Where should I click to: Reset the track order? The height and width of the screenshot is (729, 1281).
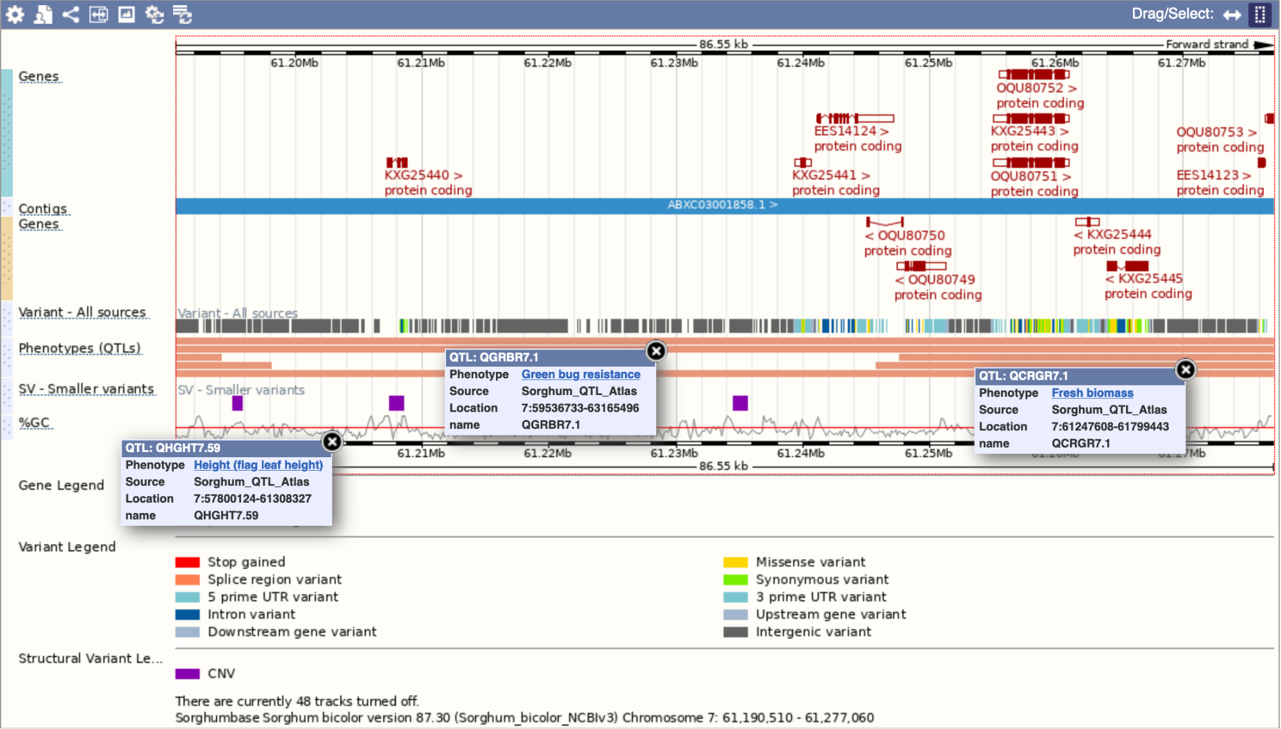[x=184, y=14]
